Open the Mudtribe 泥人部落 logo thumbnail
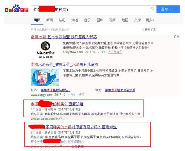The height and width of the screenshot is (151, 185). 46,50
